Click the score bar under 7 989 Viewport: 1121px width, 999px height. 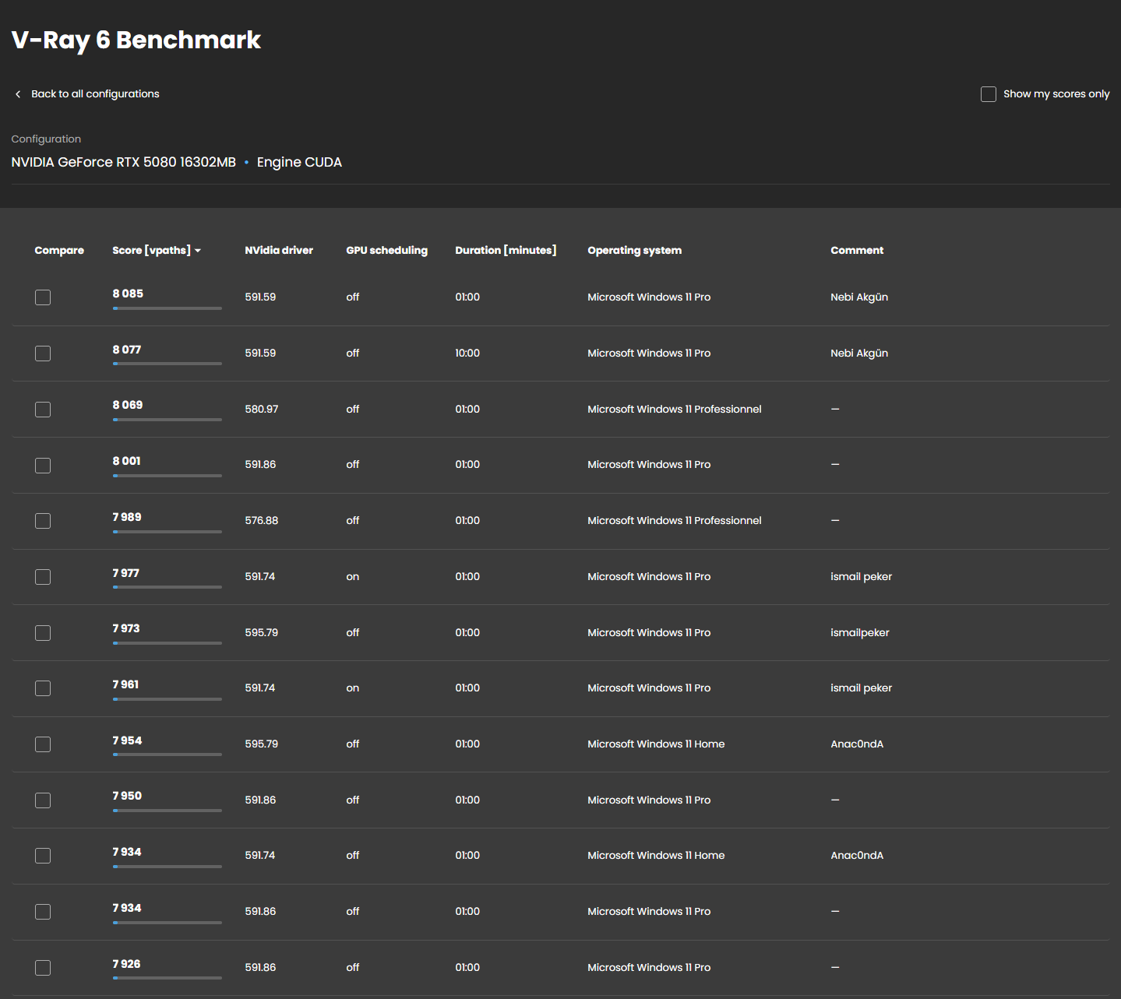point(167,532)
